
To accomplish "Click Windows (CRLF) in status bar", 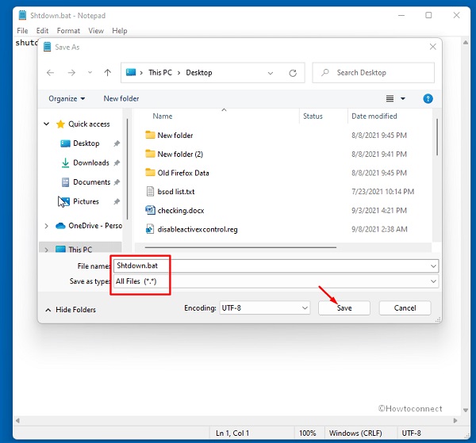I will coord(355,433).
